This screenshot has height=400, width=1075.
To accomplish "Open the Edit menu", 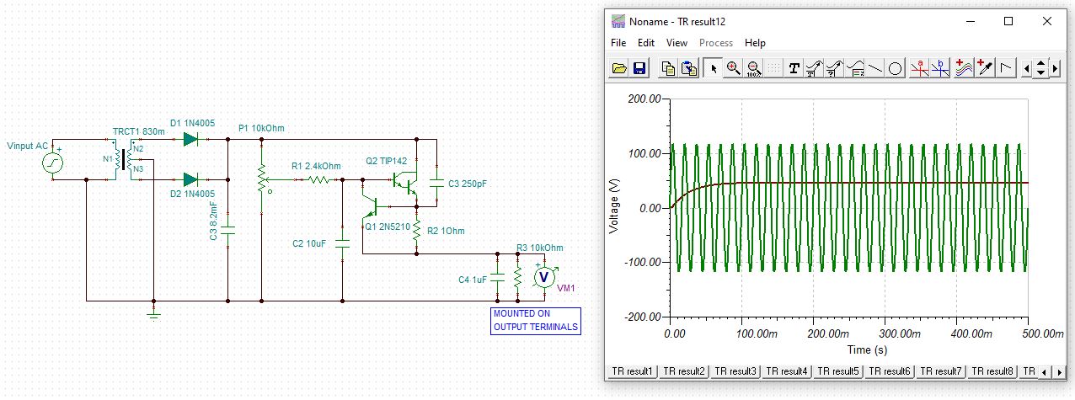I will click(646, 43).
